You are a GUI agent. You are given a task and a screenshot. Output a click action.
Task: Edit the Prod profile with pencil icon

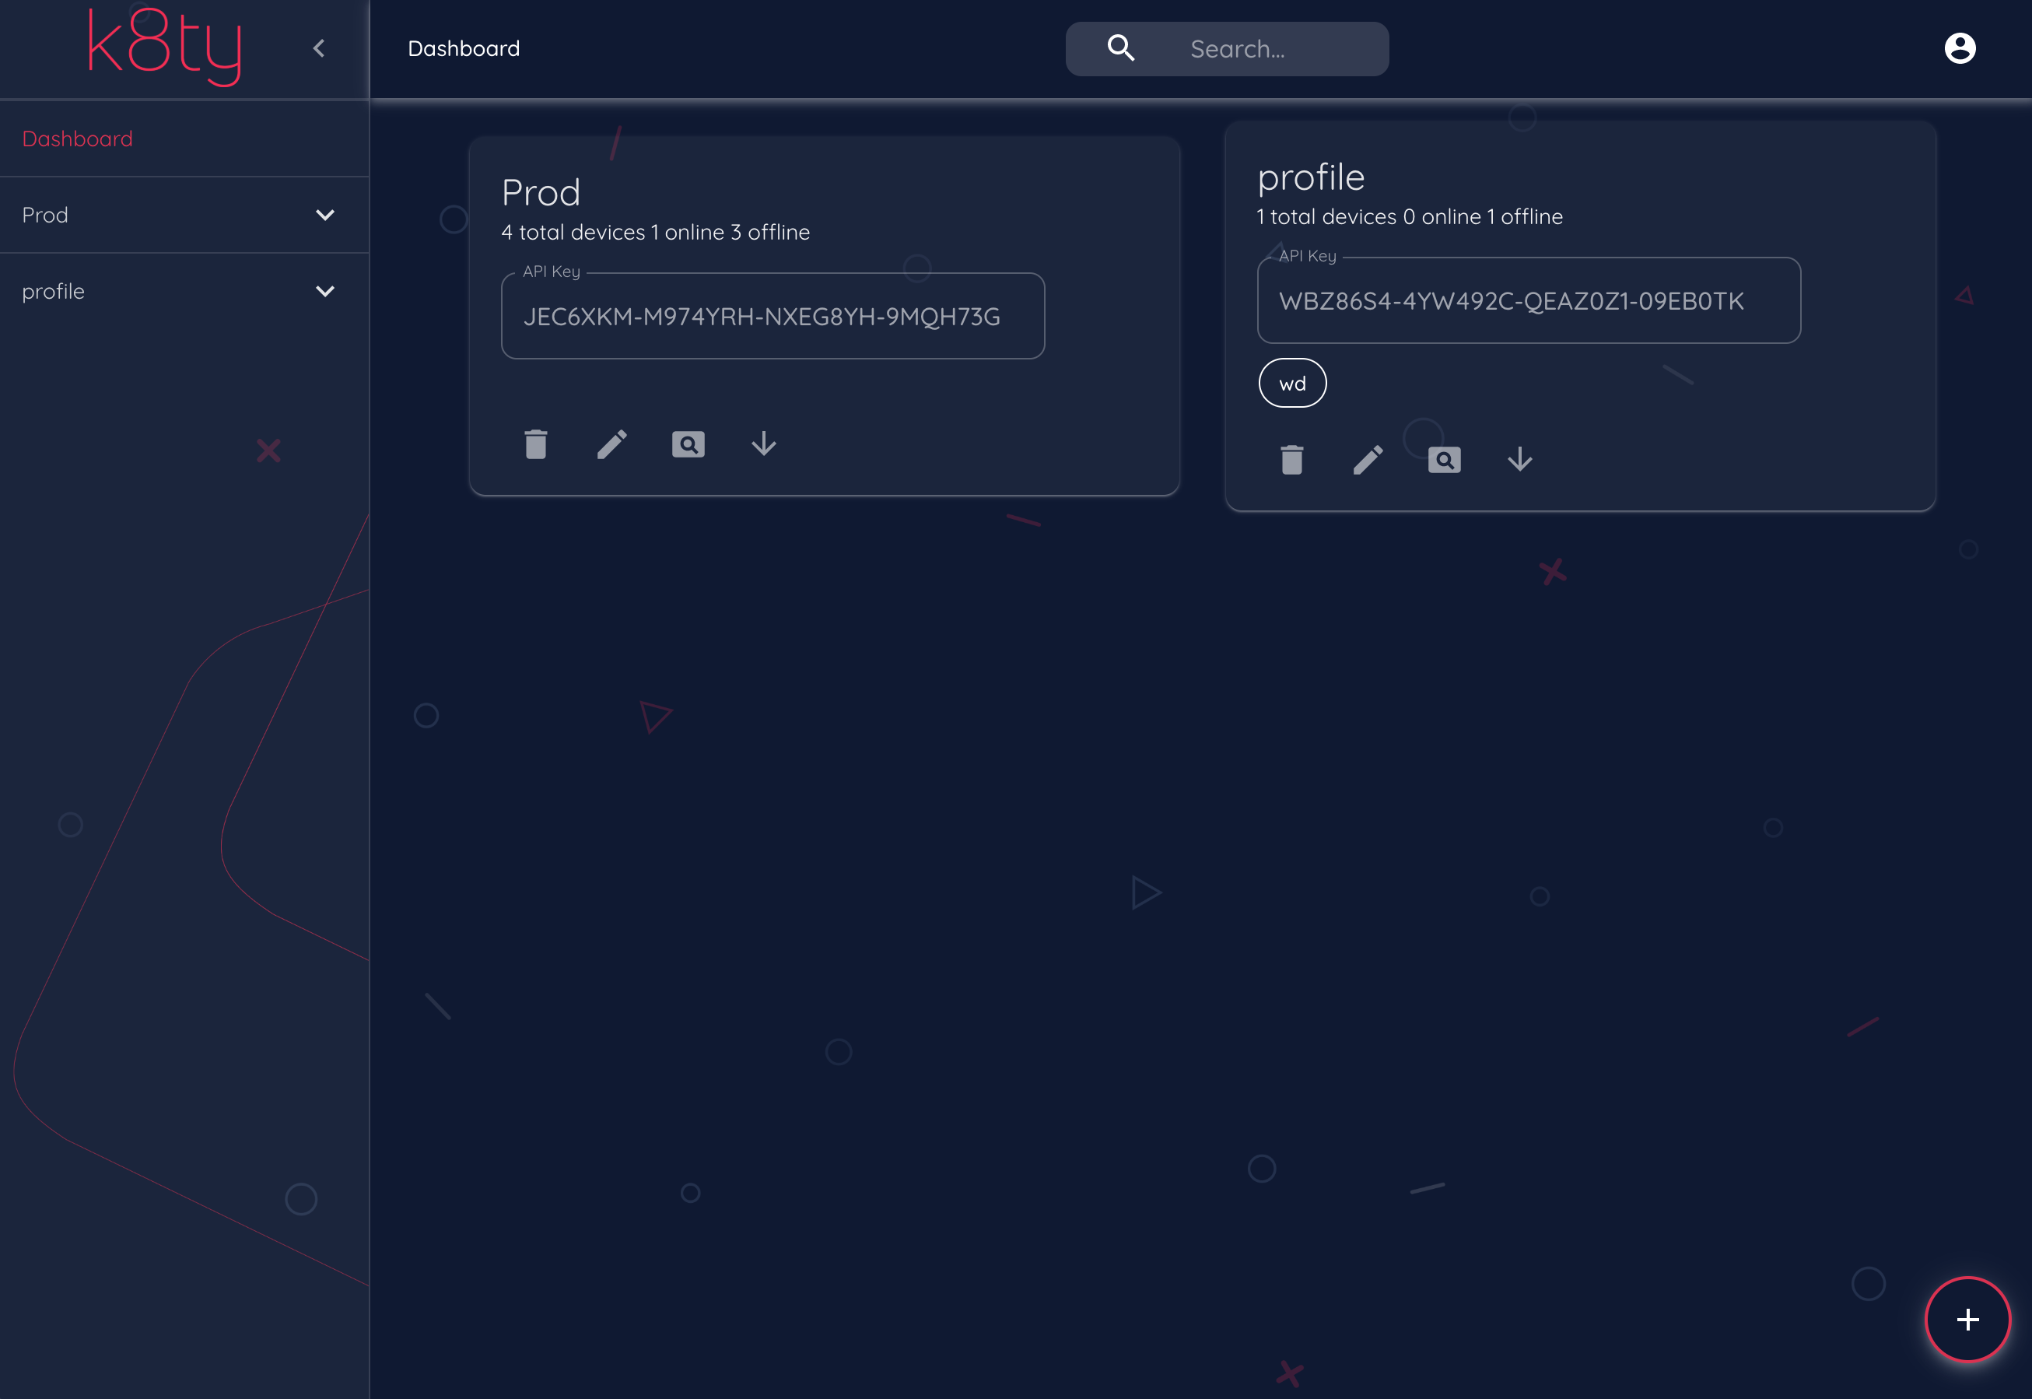pyautogui.click(x=611, y=444)
